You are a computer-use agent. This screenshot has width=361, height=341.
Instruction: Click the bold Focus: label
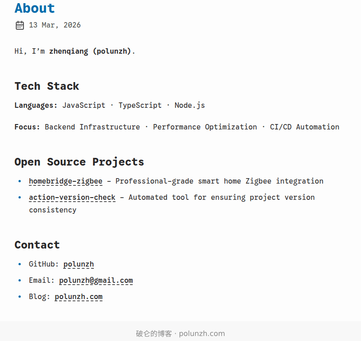point(27,127)
